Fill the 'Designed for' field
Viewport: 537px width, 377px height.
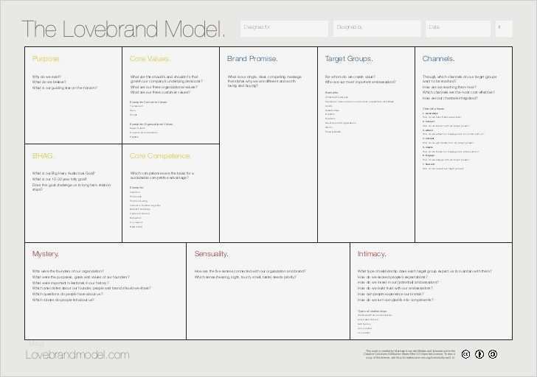284,29
